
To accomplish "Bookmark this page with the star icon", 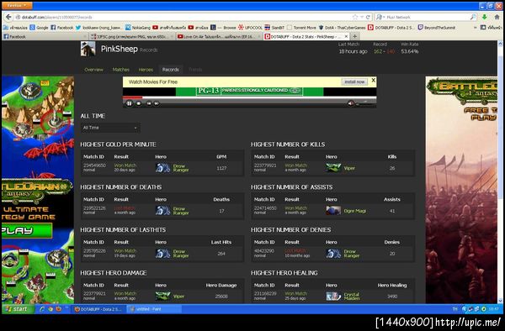I will pos(355,17).
